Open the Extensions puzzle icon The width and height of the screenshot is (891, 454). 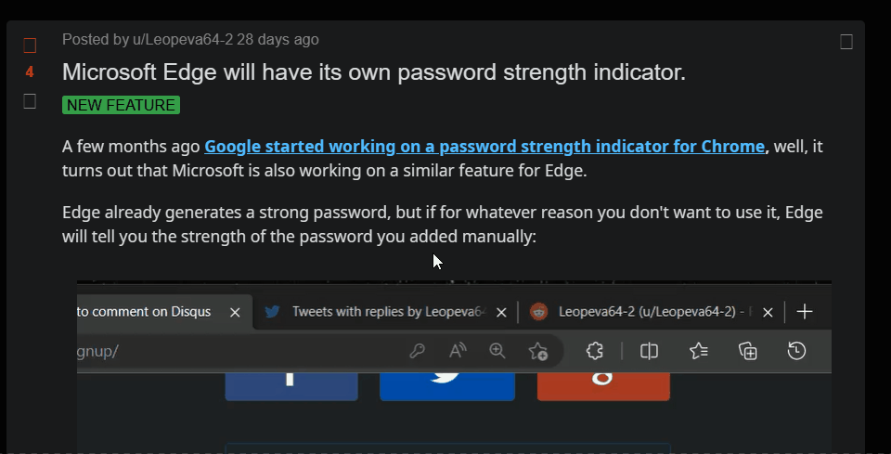[x=594, y=351]
